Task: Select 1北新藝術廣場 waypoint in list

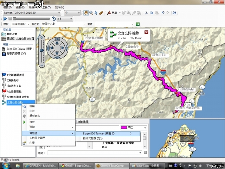Action: pyautogui.click(x=15, y=75)
